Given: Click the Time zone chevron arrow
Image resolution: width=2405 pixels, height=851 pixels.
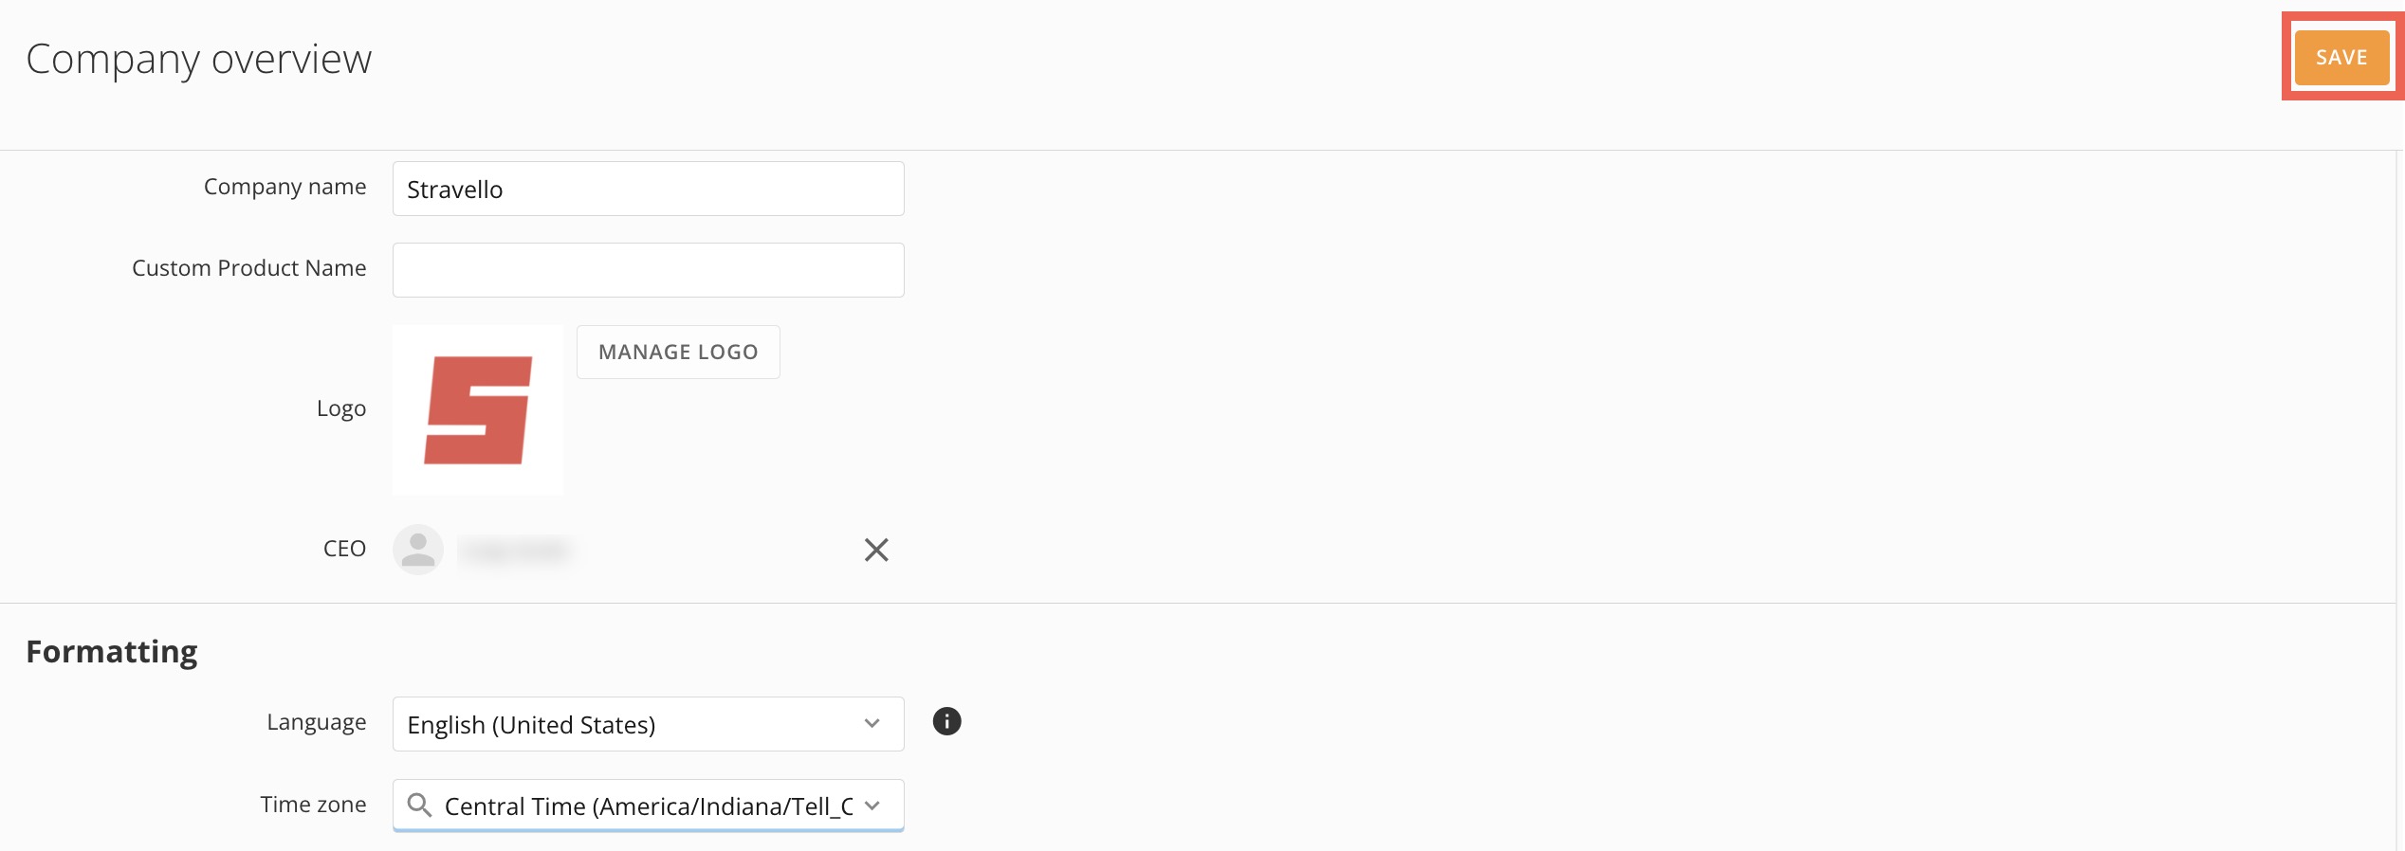Looking at the screenshot, I should [873, 806].
